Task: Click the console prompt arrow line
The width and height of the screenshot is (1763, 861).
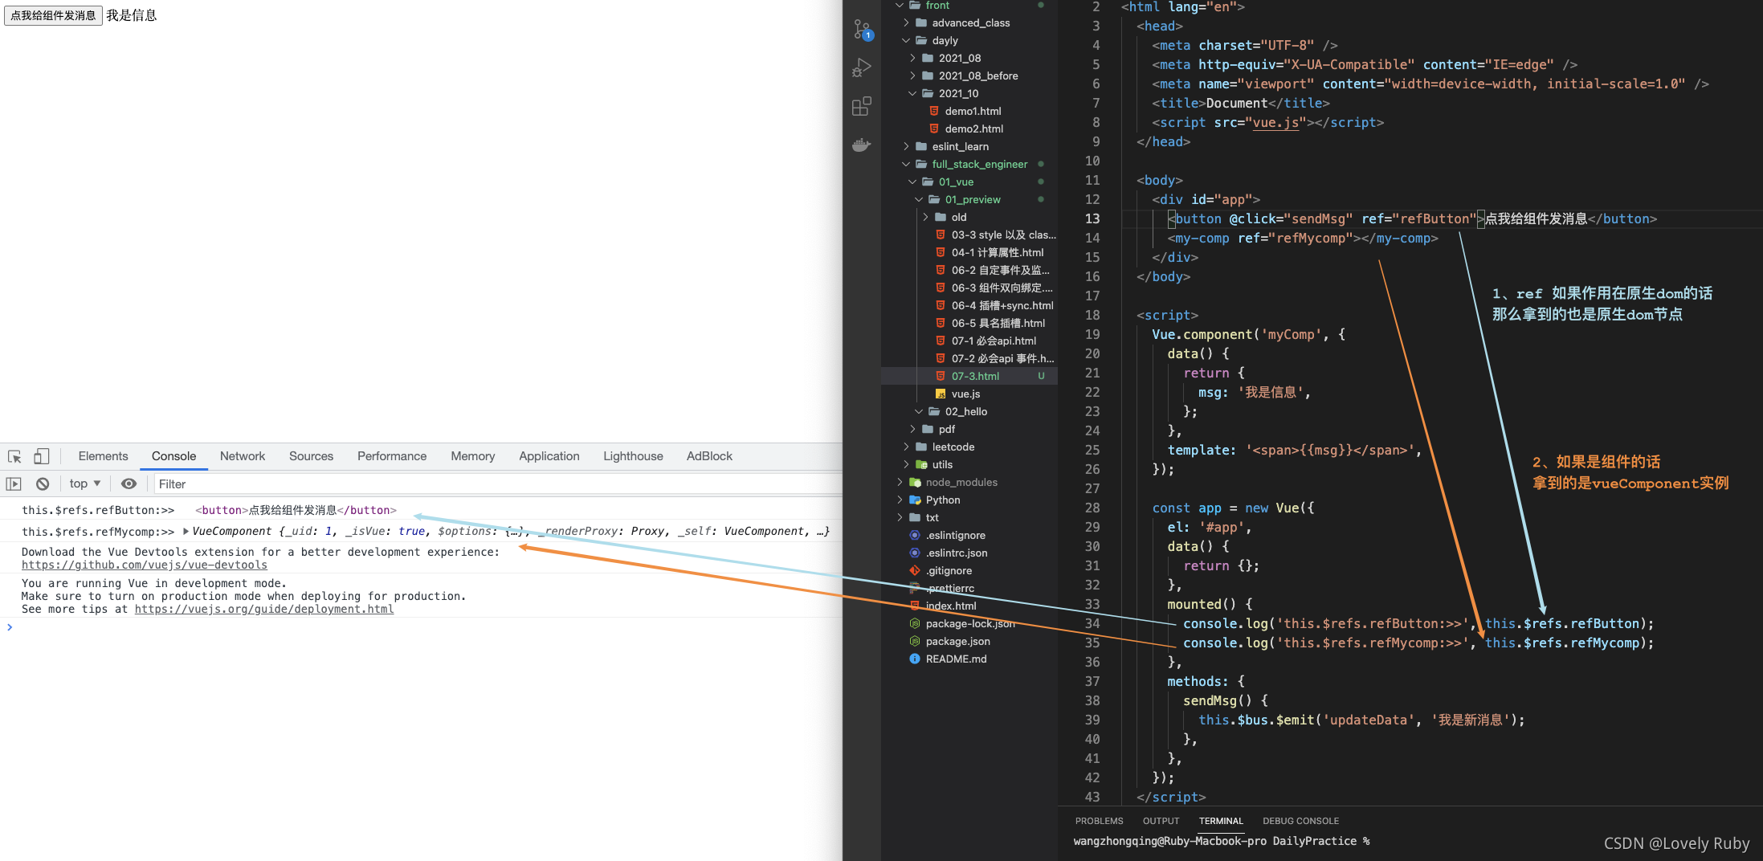Action: coord(10,627)
